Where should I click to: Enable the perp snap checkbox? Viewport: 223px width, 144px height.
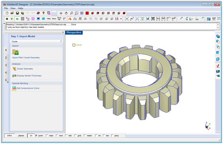pyautogui.click(x=112, y=136)
